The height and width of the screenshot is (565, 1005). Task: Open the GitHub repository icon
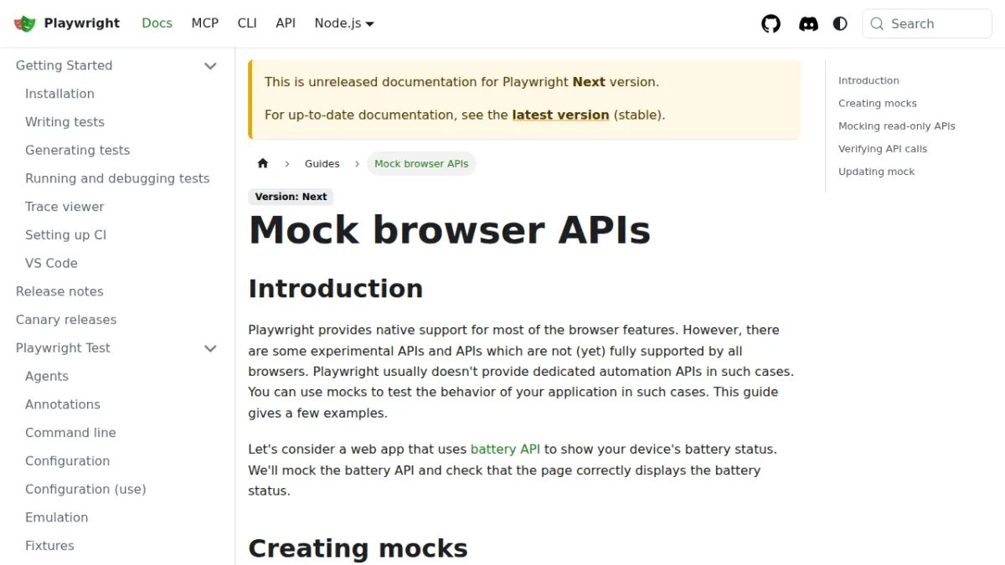point(770,23)
